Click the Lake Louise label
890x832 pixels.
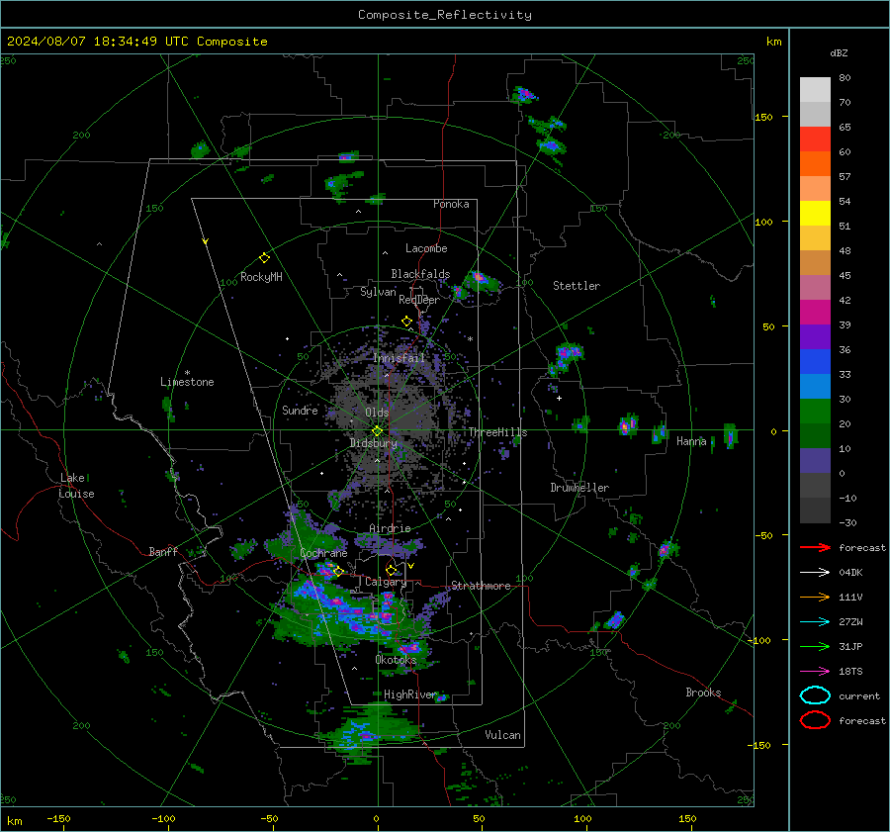(x=76, y=486)
